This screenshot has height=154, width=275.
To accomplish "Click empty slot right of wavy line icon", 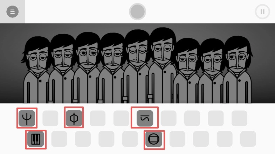I will 169,118.
